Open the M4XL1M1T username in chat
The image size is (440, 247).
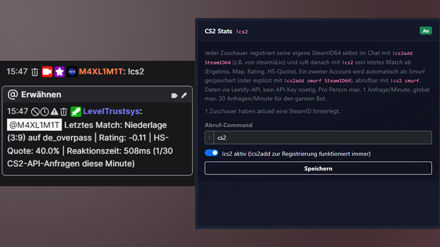click(101, 71)
